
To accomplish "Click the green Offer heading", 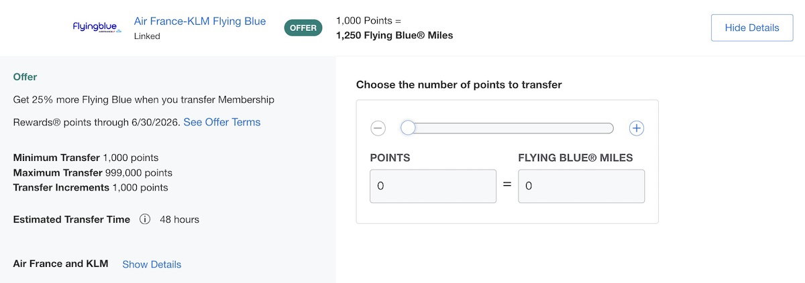I will tap(25, 77).
